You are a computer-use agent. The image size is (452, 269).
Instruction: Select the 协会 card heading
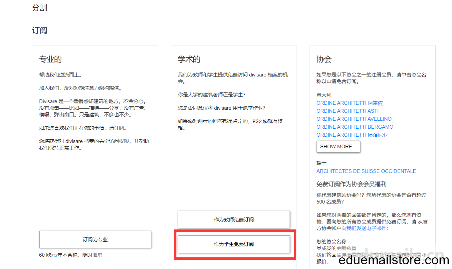pos(324,60)
